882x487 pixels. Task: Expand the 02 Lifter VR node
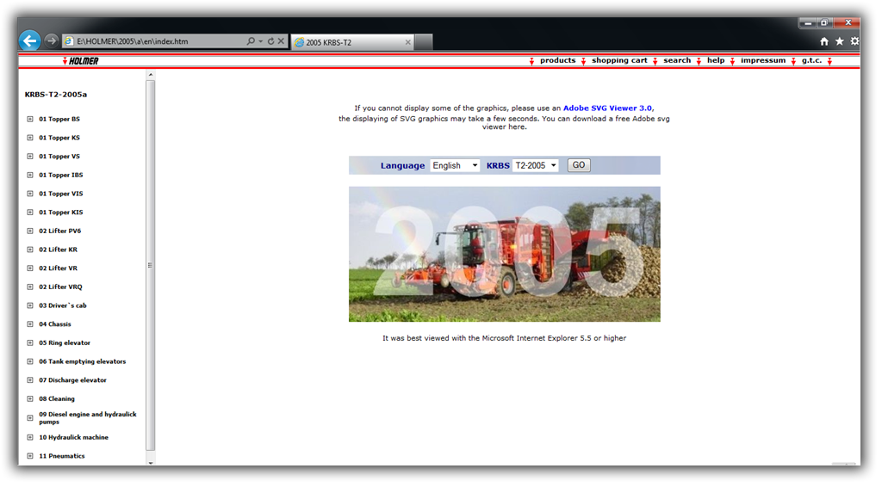coord(30,268)
